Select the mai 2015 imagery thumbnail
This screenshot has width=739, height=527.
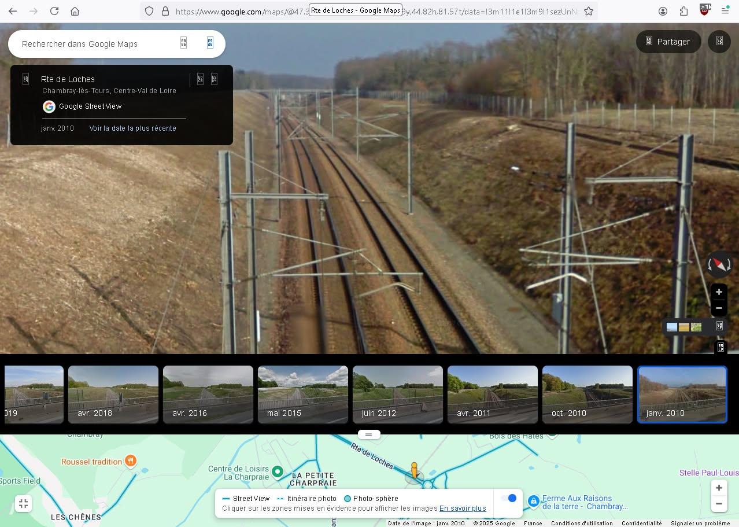tap(303, 395)
